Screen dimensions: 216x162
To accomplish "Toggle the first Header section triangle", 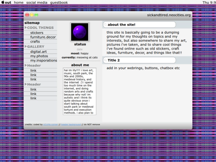I will click(26, 65).
